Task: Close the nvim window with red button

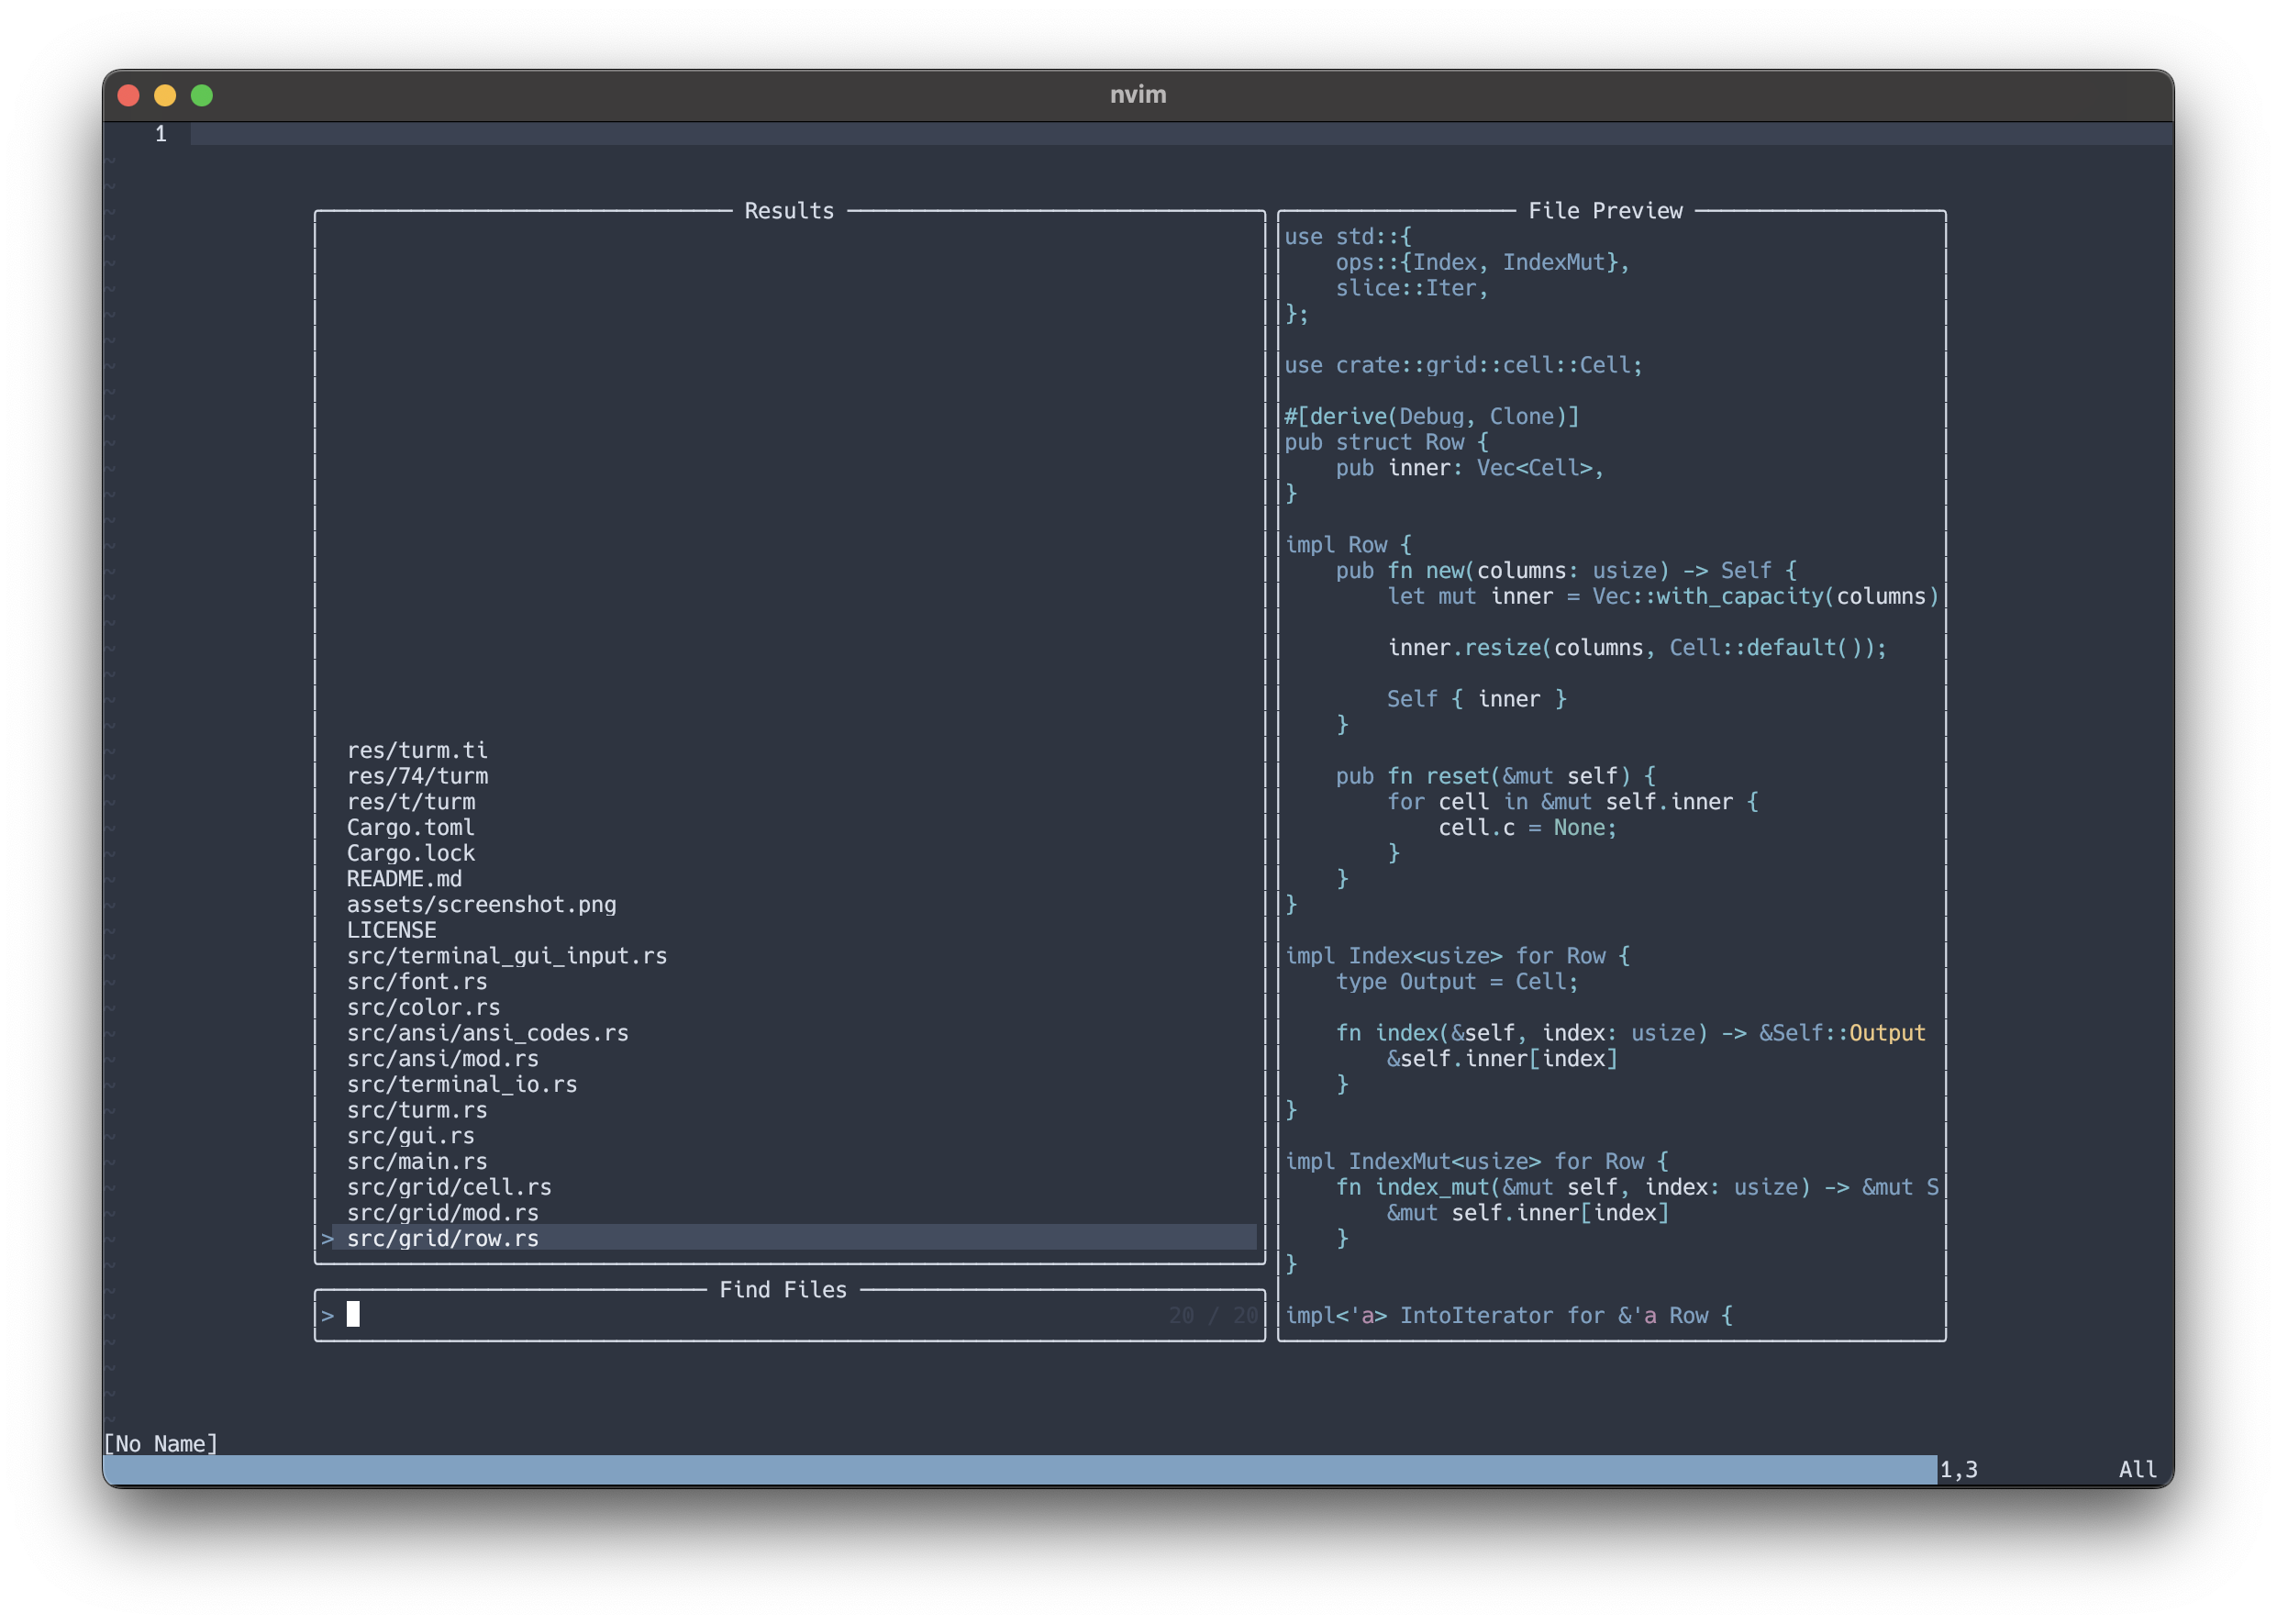Action: pyautogui.click(x=128, y=95)
